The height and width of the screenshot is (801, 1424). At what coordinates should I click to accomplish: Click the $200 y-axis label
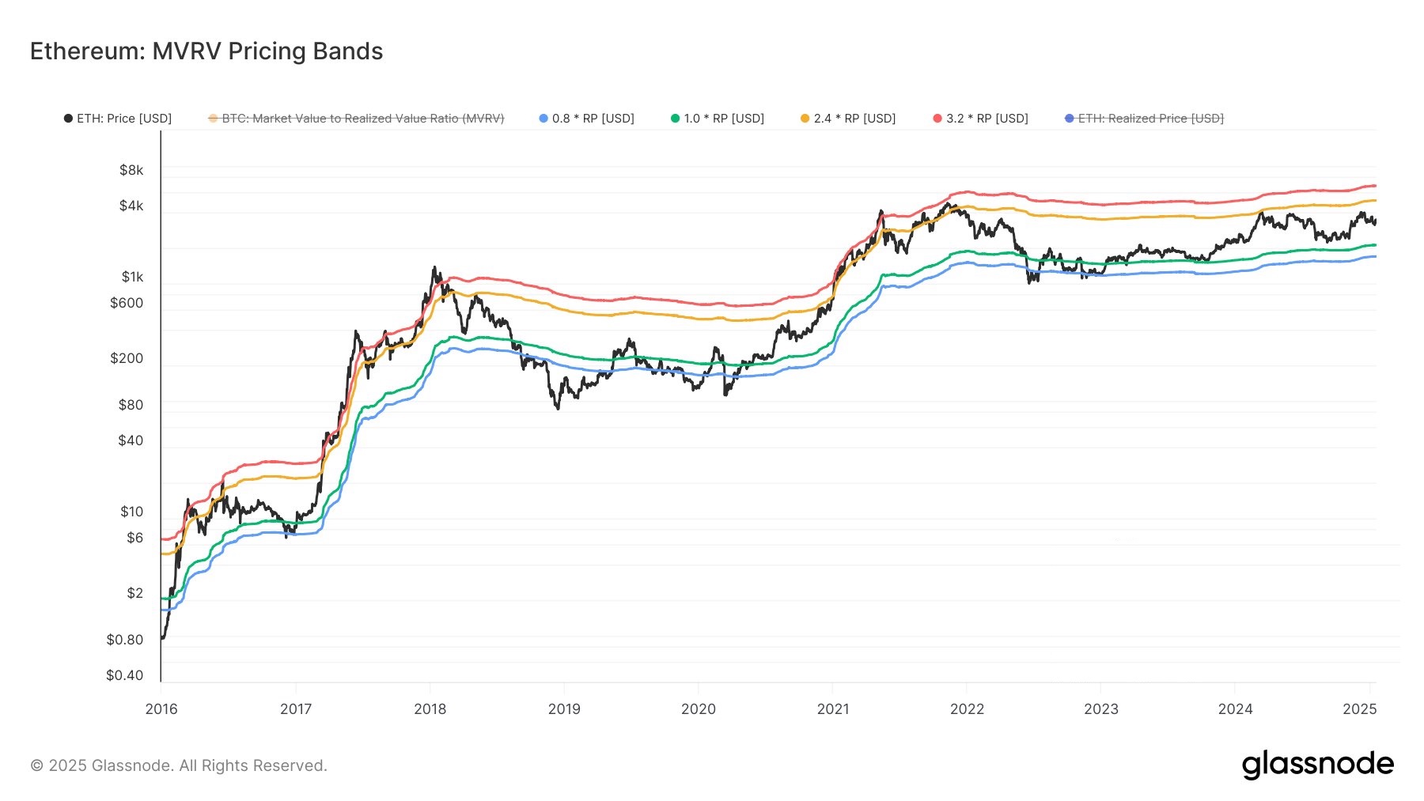[127, 358]
